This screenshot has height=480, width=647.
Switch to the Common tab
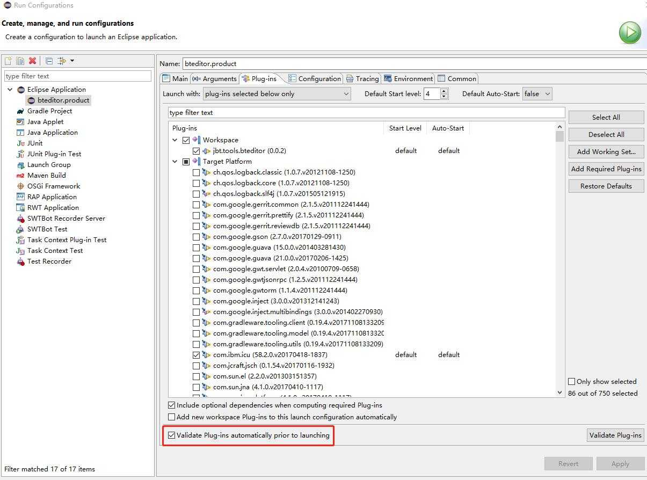click(457, 78)
